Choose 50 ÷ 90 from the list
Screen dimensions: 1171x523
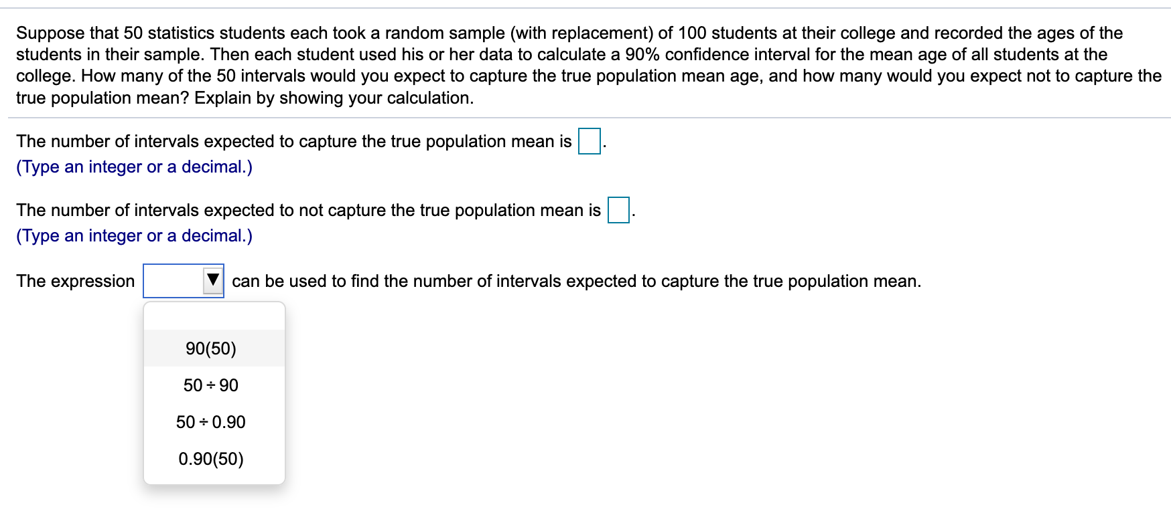pyautogui.click(x=211, y=385)
